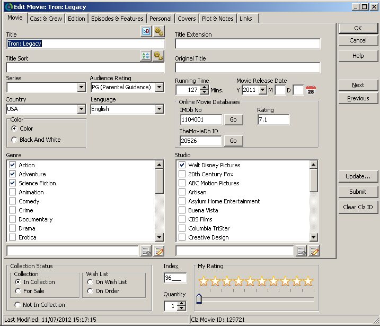380x326 pixels.
Task: Check the Comedy genre
Action: click(x=12, y=201)
